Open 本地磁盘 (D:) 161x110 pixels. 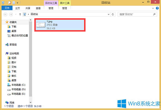[18, 89]
